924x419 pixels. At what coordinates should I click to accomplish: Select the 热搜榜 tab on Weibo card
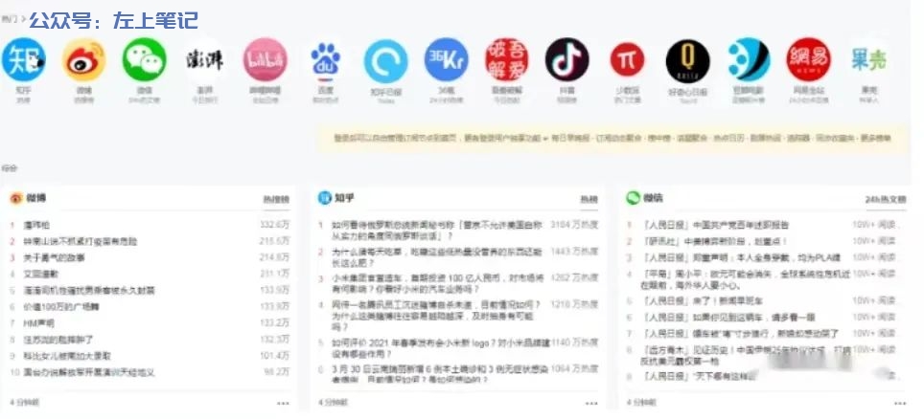click(x=276, y=200)
